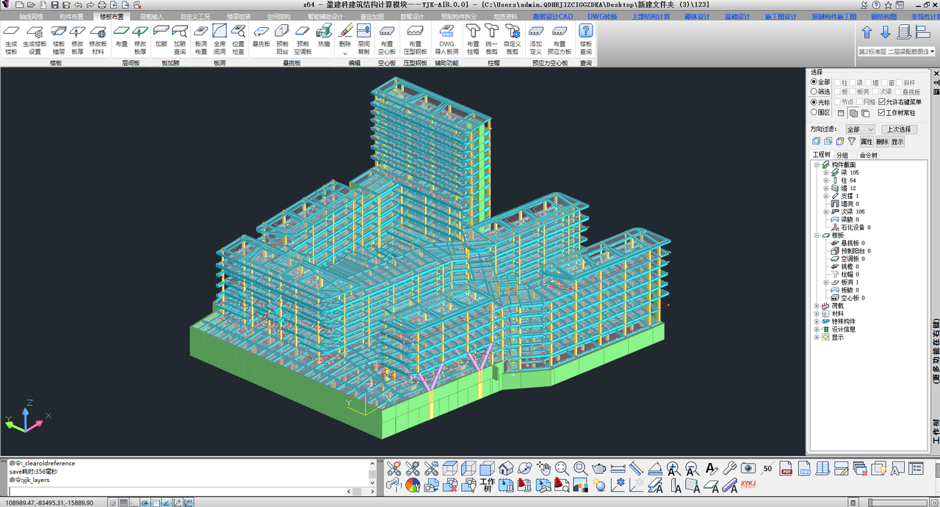Click the 全房间洞 full room opening tool
This screenshot has height=507, width=940.
tap(220, 40)
